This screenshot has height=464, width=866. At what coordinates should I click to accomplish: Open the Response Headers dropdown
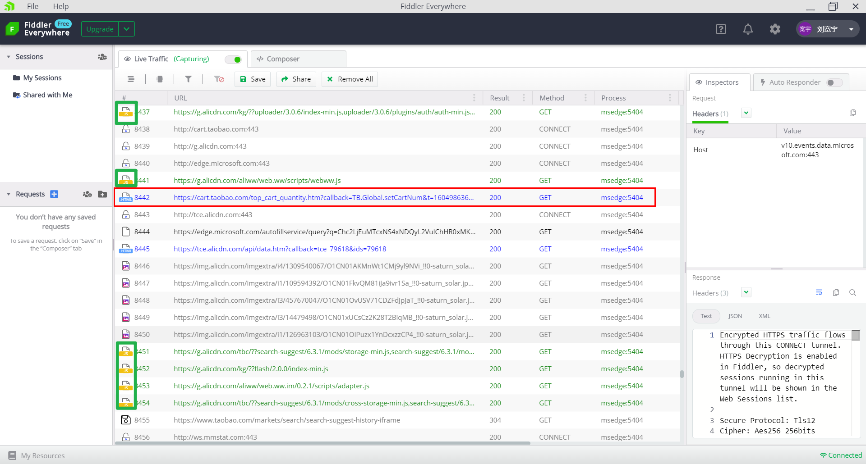pos(746,292)
